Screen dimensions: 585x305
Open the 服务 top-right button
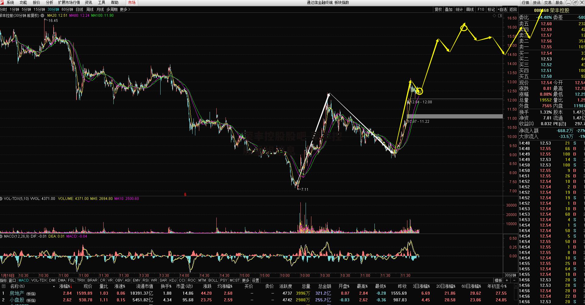tap(559, 2)
